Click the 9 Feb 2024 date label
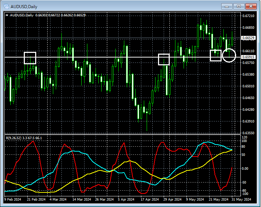The width and height of the screenshot is (261, 207). [x=13, y=199]
